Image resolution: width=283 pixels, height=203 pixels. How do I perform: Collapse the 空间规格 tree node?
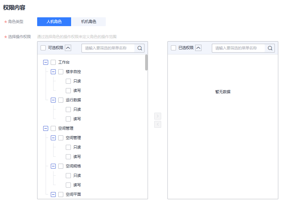(x=53, y=166)
